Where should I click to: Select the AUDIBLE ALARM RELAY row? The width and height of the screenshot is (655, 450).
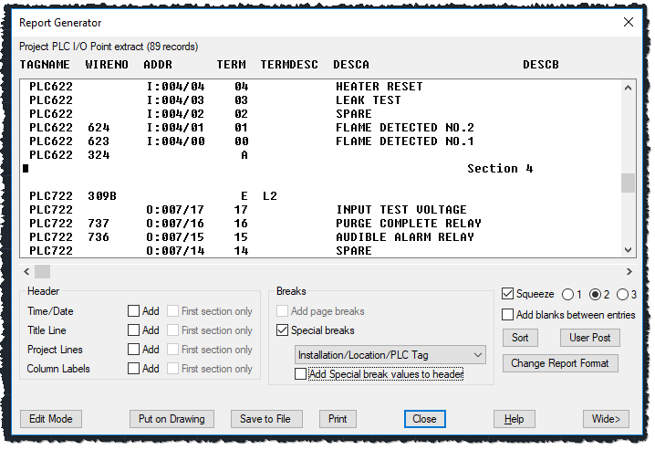(321, 237)
